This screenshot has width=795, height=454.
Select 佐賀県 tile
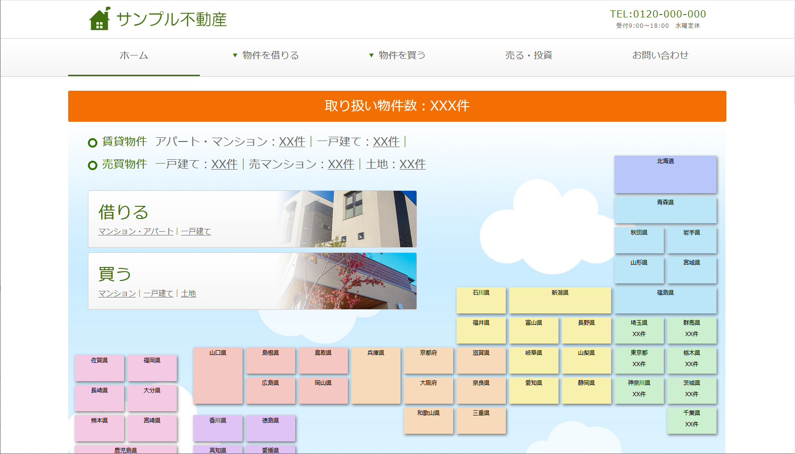tap(99, 368)
